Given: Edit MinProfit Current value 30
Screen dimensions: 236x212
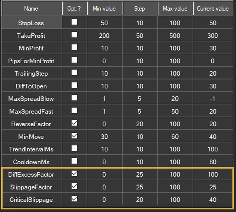Looking at the screenshot, I should [213, 48].
